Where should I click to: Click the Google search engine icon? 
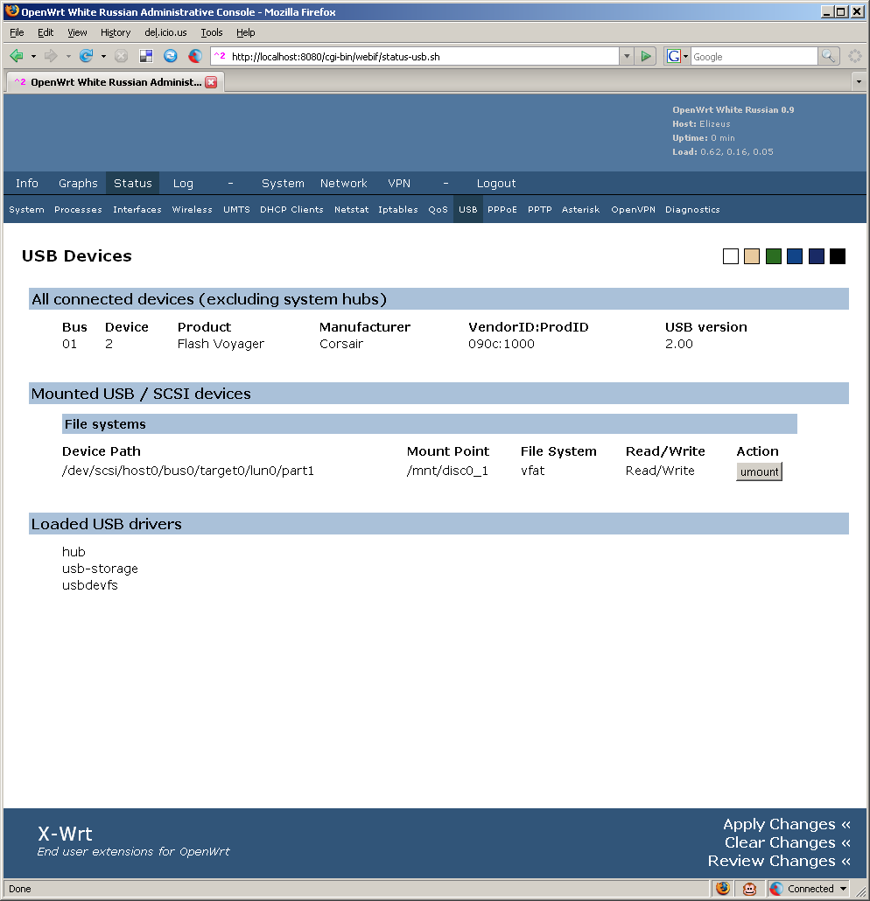pos(673,56)
